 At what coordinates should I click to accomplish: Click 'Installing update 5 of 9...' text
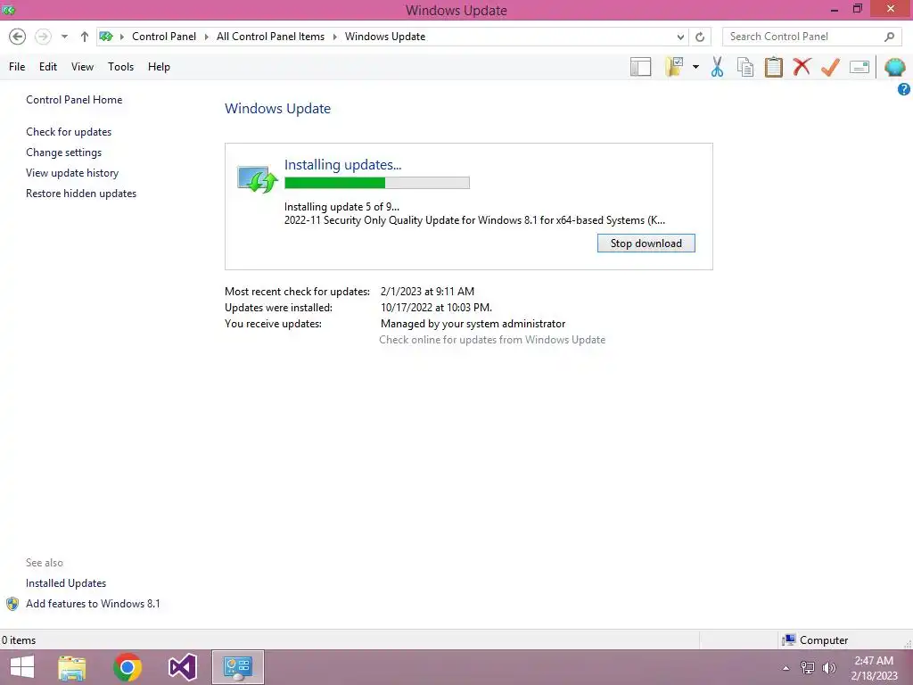click(x=341, y=207)
